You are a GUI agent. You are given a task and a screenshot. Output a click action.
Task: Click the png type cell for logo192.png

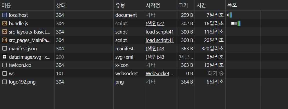119,82
